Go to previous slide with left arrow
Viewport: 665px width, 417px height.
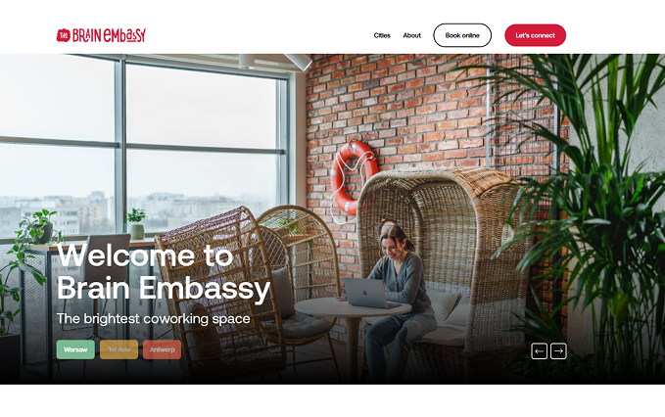pyautogui.click(x=539, y=350)
